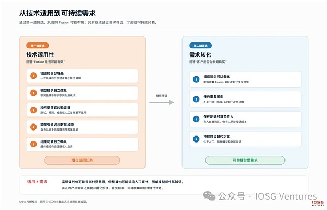This screenshot has height=210, width=327.
Task: Click orange circle 3 beside 没有更便宜的验证器
Action: click(33, 110)
